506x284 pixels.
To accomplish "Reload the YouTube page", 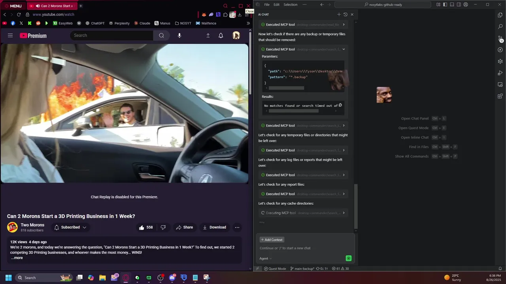I will point(19,15).
